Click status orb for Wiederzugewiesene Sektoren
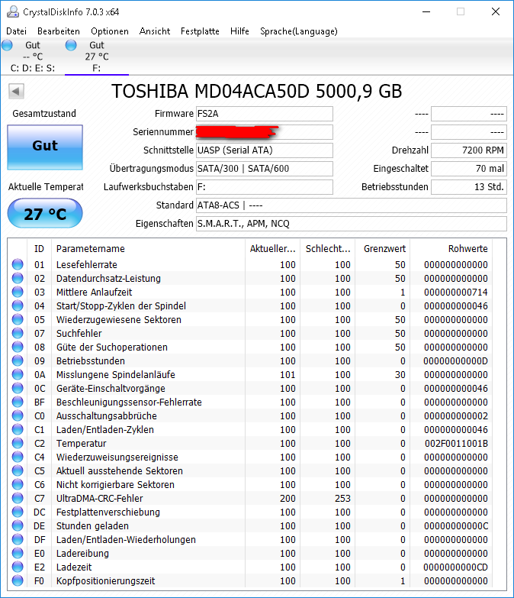Screen dimensions: 514x598 coord(18,320)
